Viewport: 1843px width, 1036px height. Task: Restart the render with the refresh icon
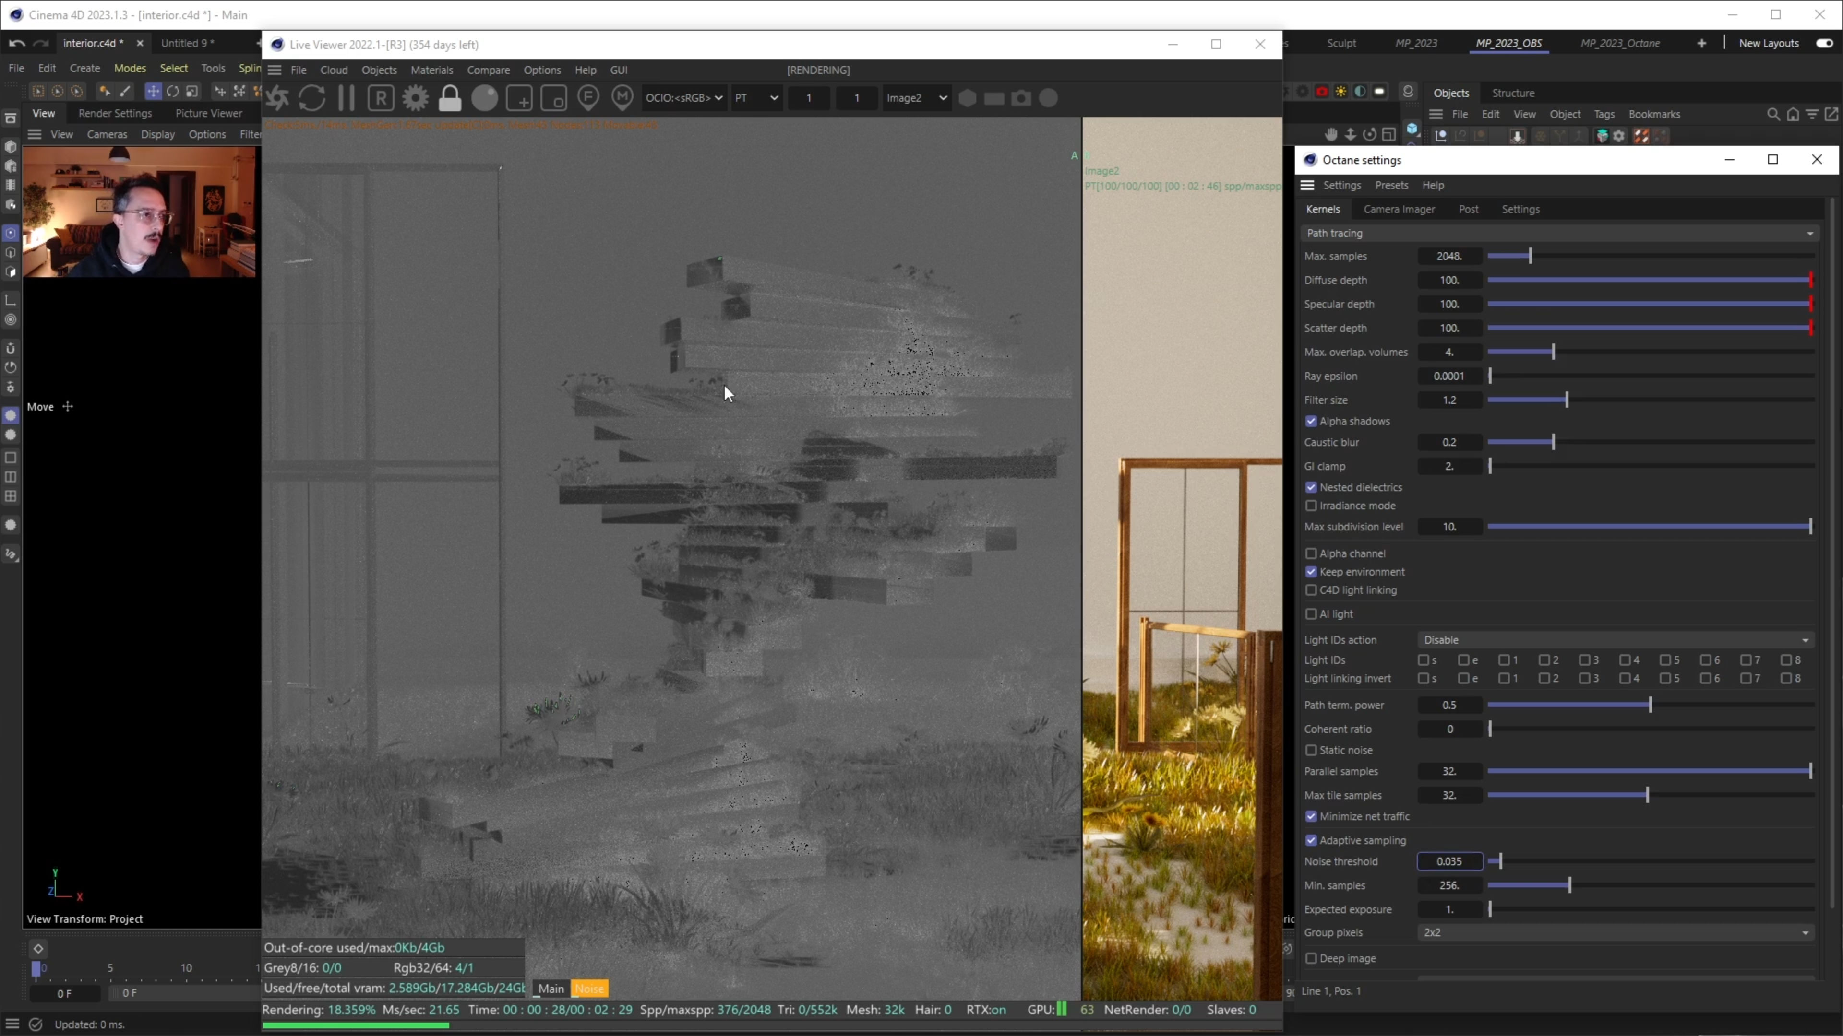[x=312, y=98]
